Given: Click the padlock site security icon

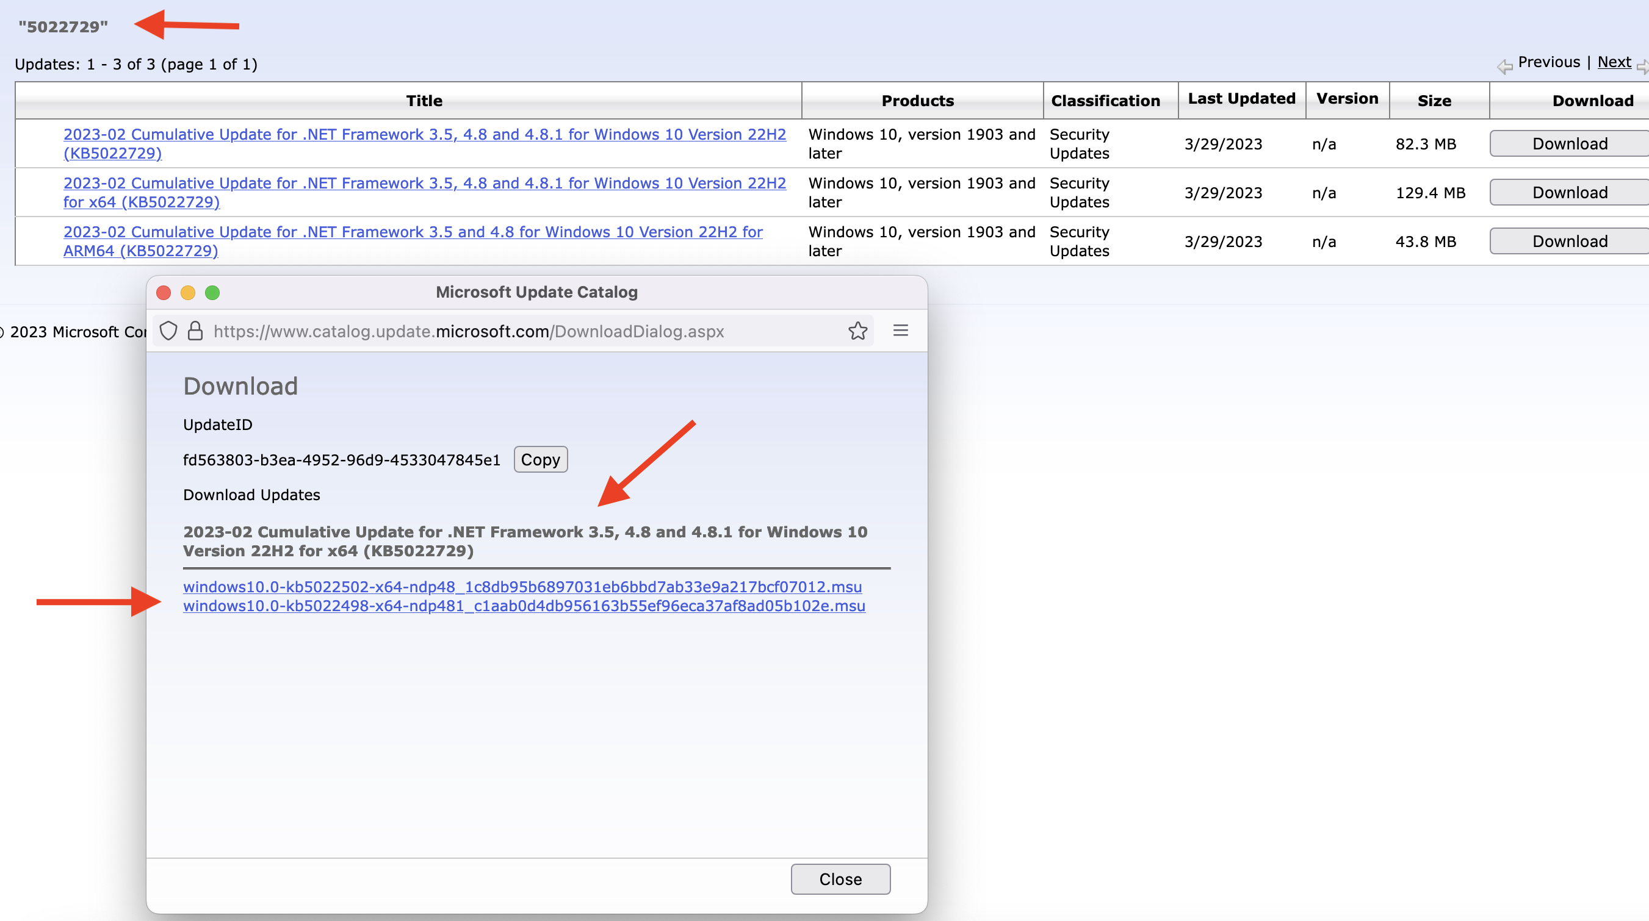Looking at the screenshot, I should tap(195, 331).
